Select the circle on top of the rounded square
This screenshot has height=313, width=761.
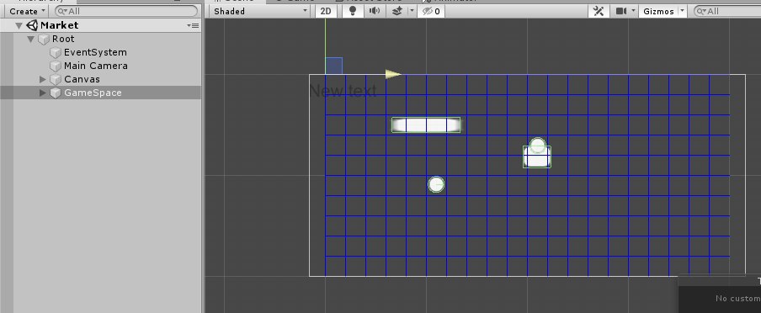tap(537, 145)
